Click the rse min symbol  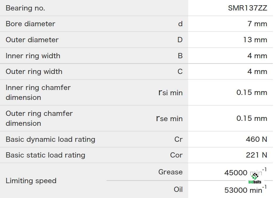(x=169, y=119)
